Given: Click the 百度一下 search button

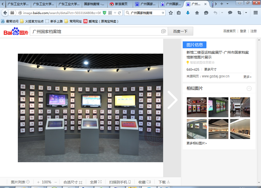Looking at the screenshot, I should [x=180, y=31].
